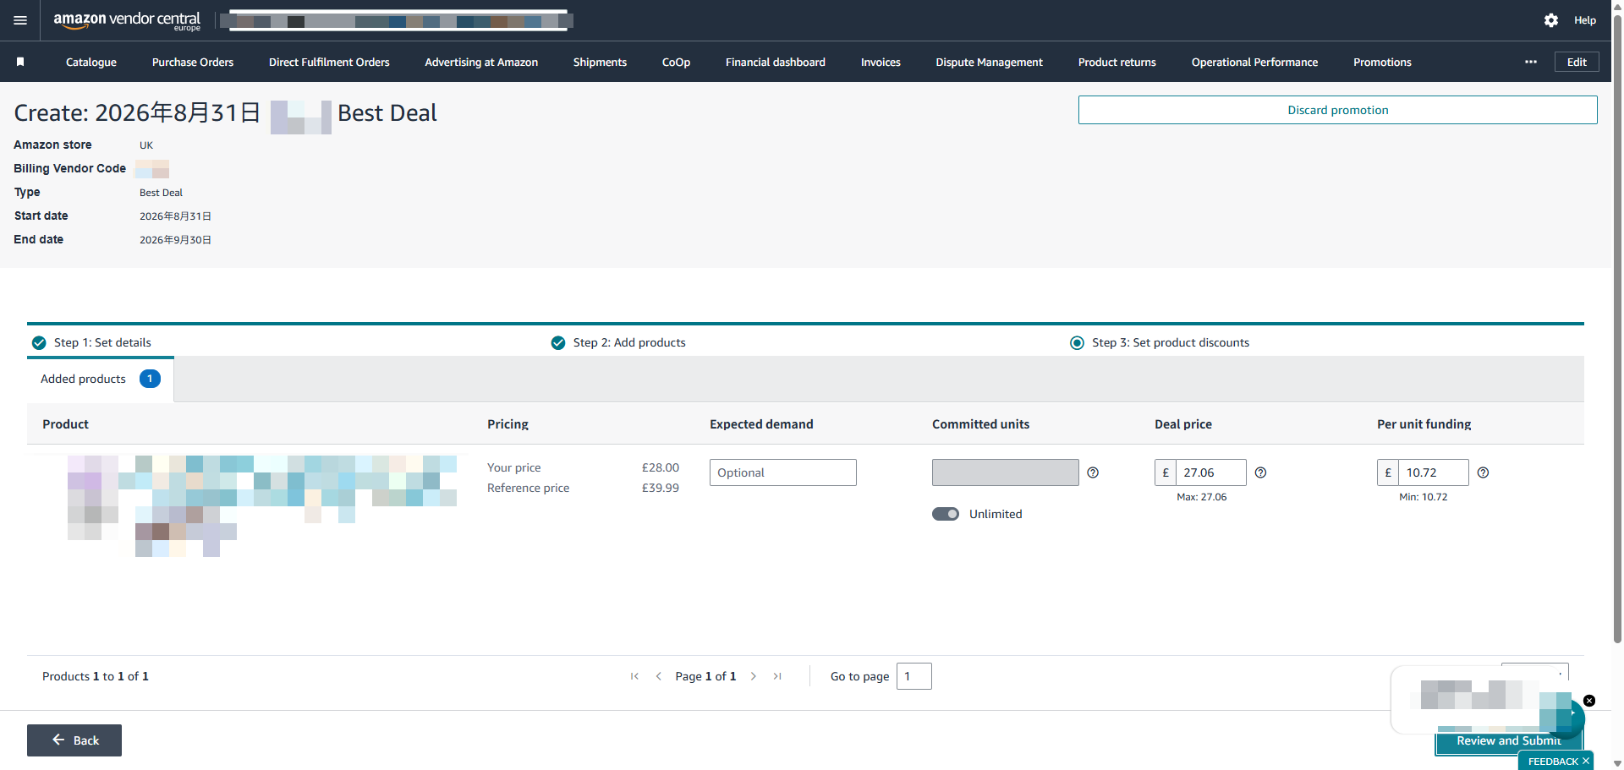Image resolution: width=1624 pixels, height=770 pixels.
Task: Click the Discard promotion button
Action: pyautogui.click(x=1337, y=110)
